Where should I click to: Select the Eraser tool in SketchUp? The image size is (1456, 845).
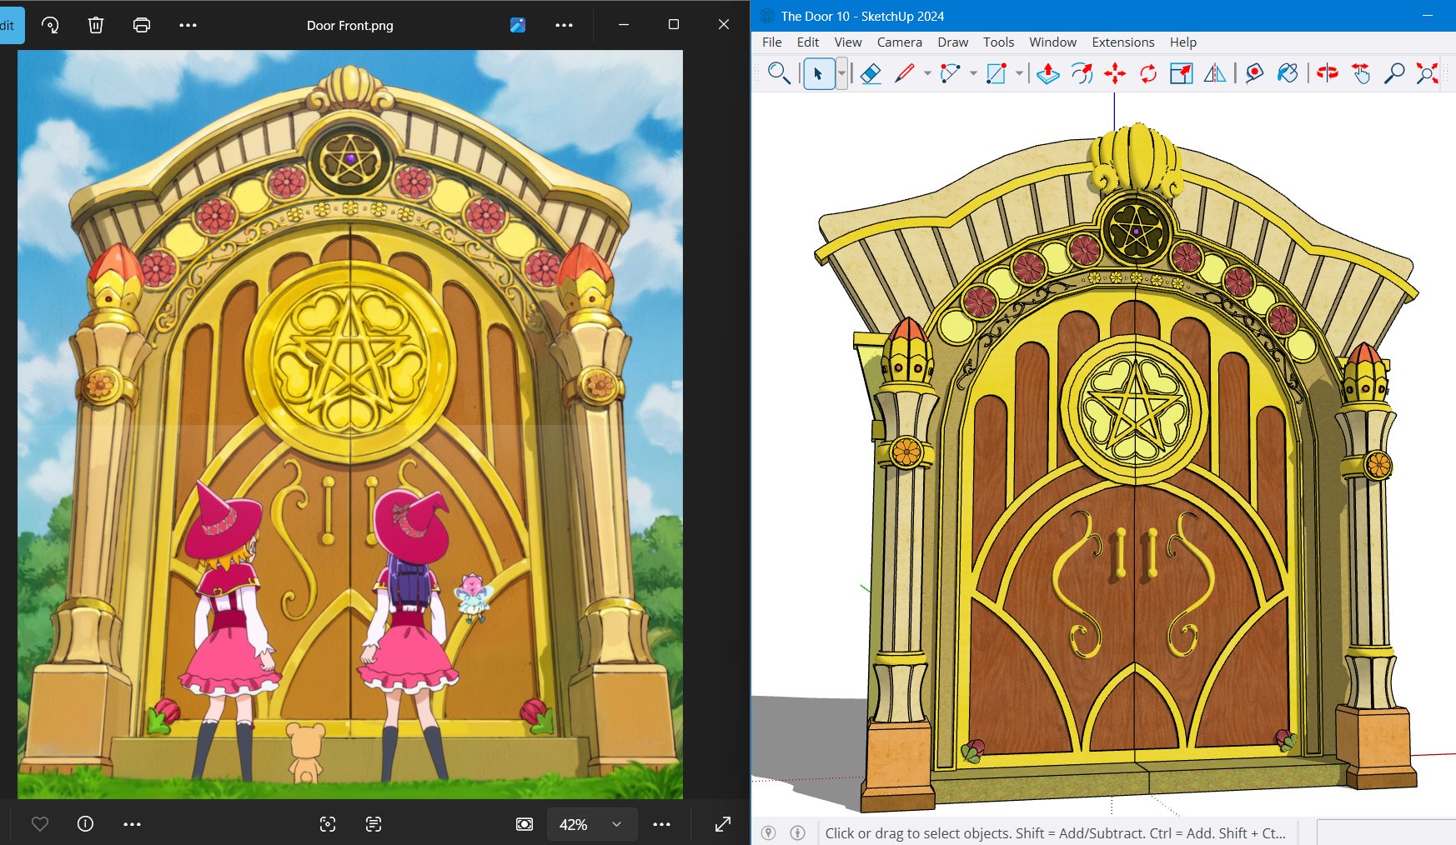tap(871, 73)
